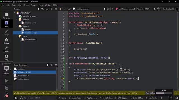
Task: Select mainwindow.h under Headers
Action: 30,23
